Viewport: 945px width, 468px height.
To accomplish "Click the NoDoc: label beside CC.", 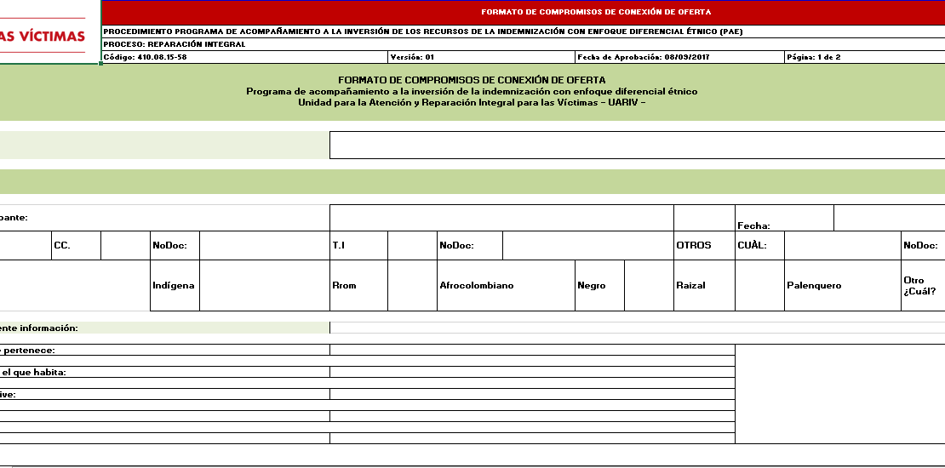I will pyautogui.click(x=175, y=246).
